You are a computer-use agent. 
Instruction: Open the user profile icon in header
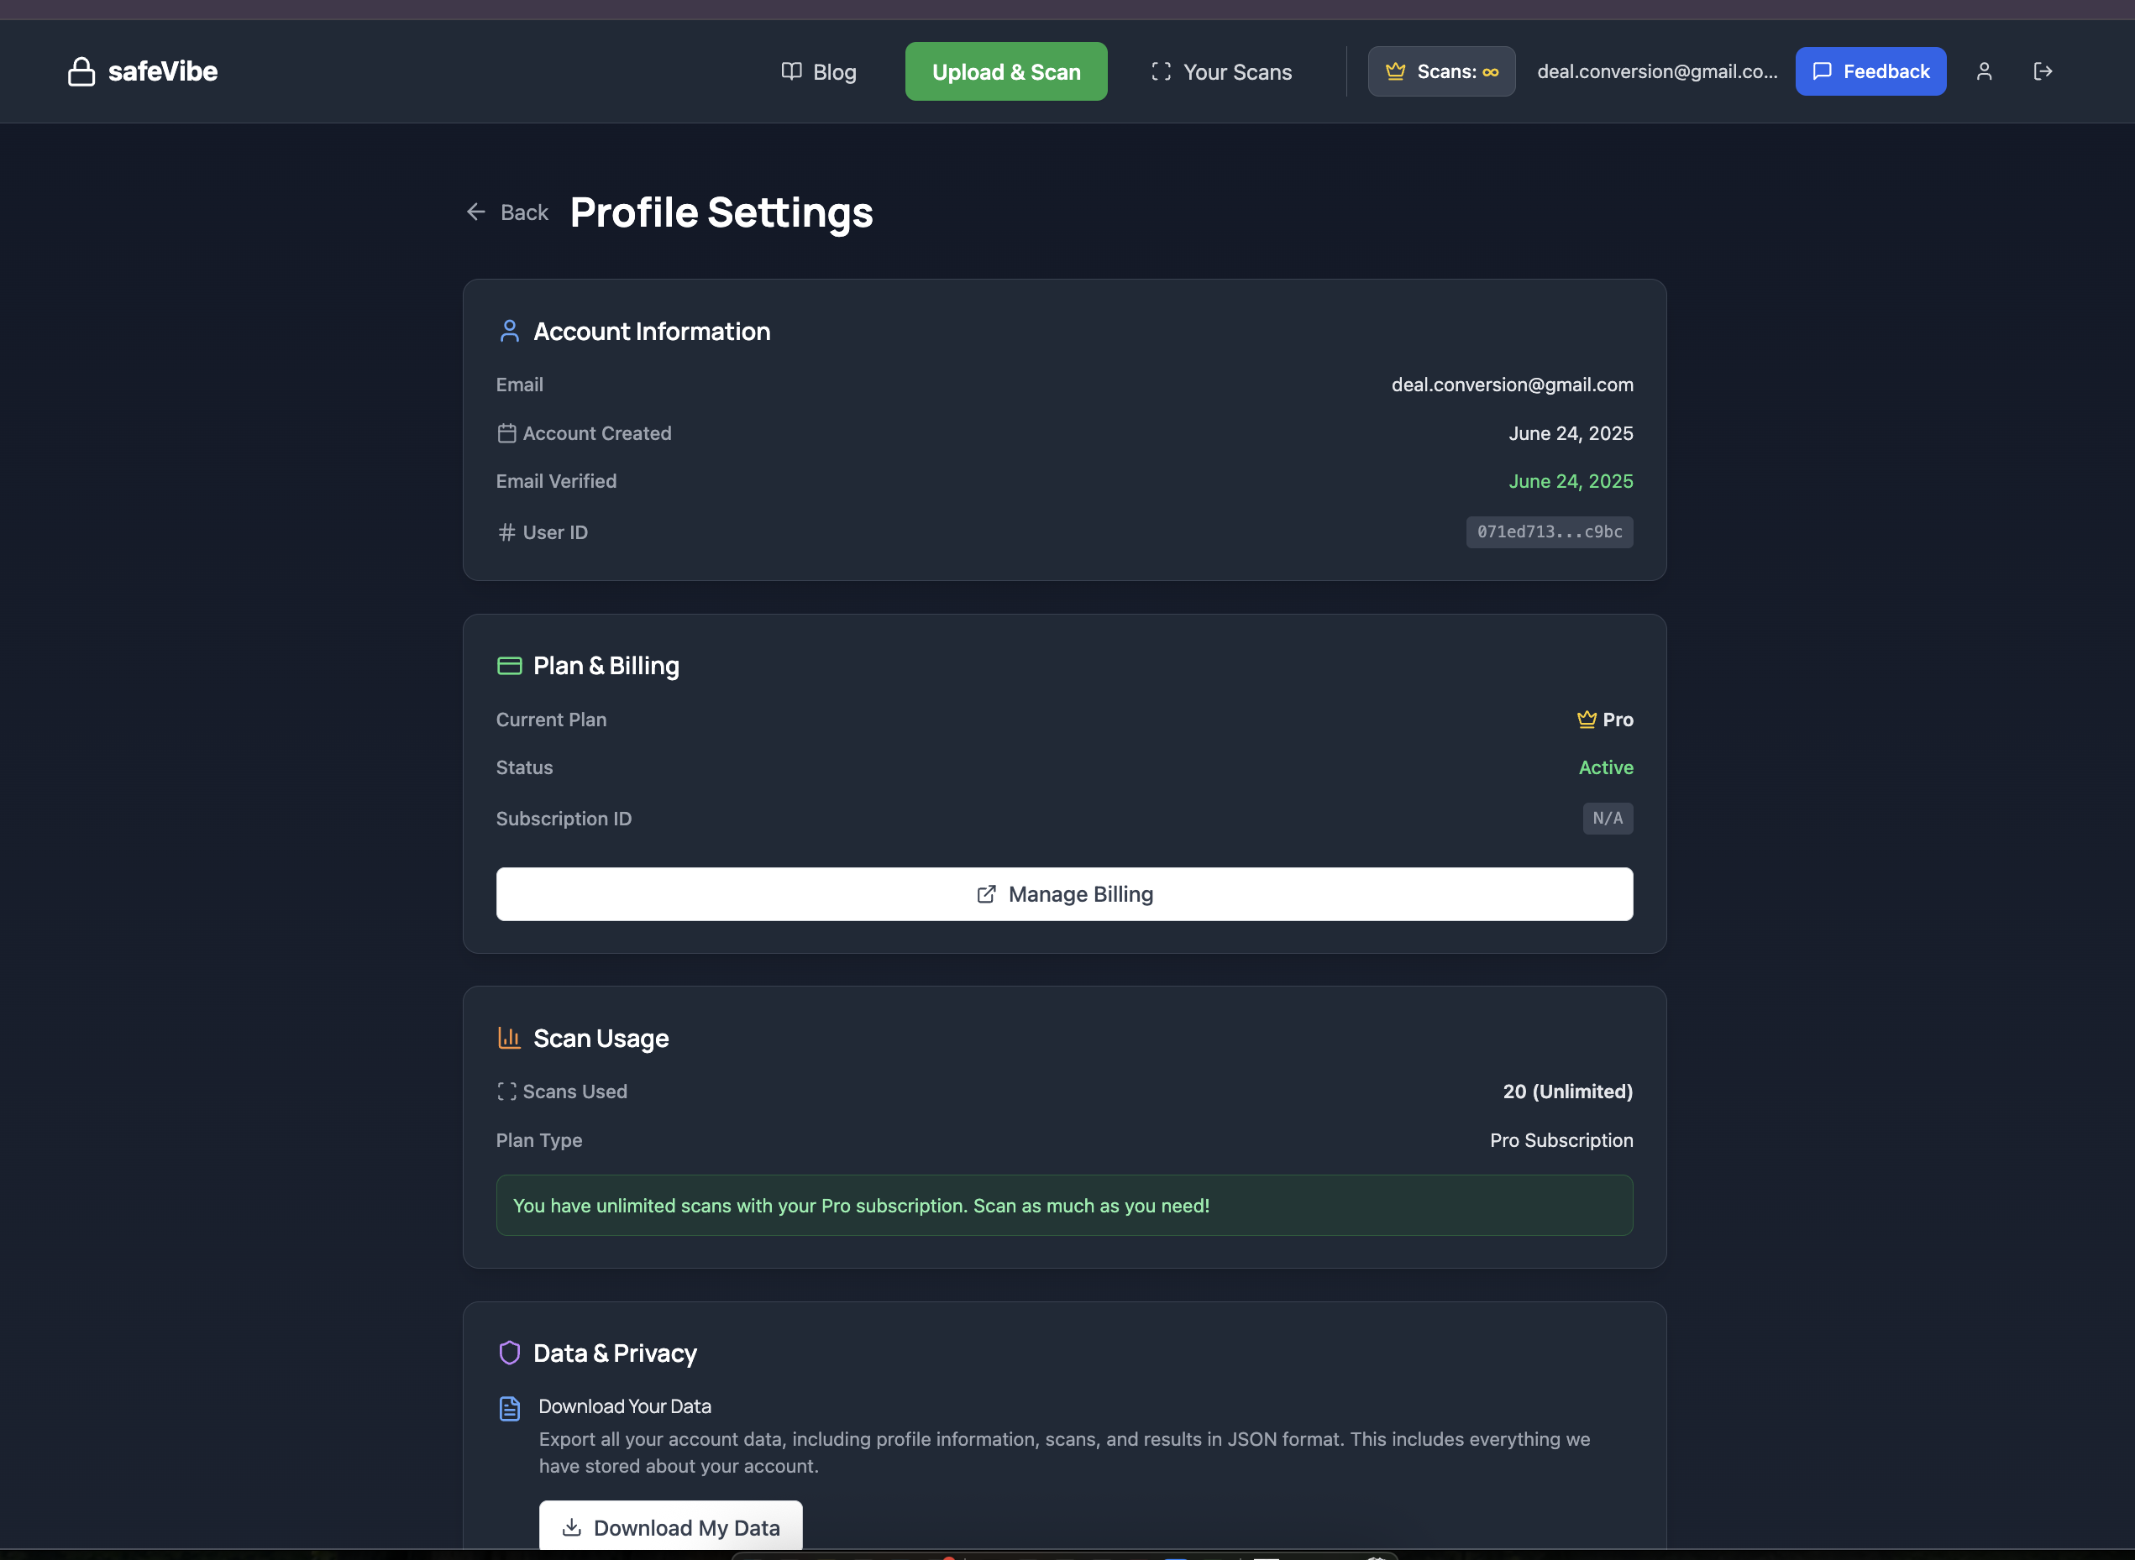click(x=1984, y=71)
